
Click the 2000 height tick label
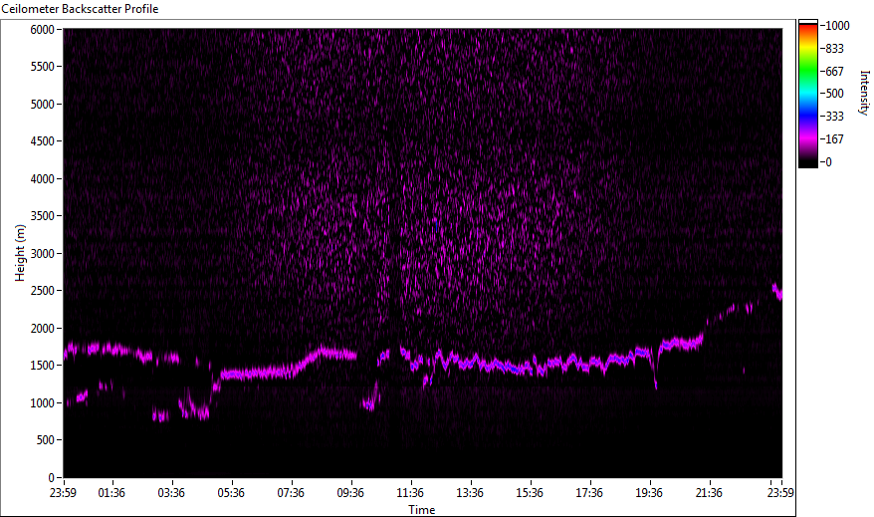pyautogui.click(x=43, y=329)
